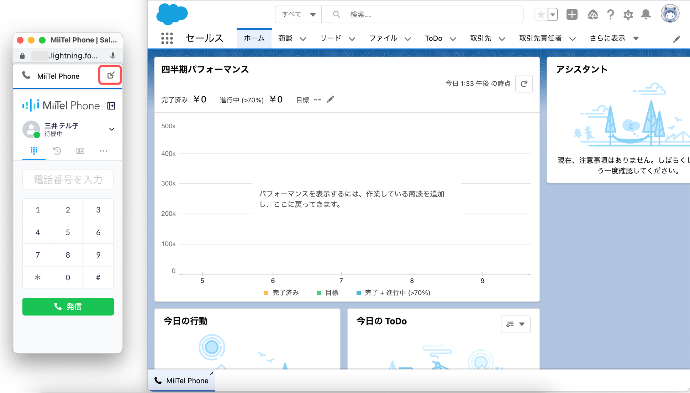Open the 今日の ToDo filter dropdown

coord(516,324)
